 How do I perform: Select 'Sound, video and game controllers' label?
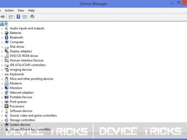[33, 116]
